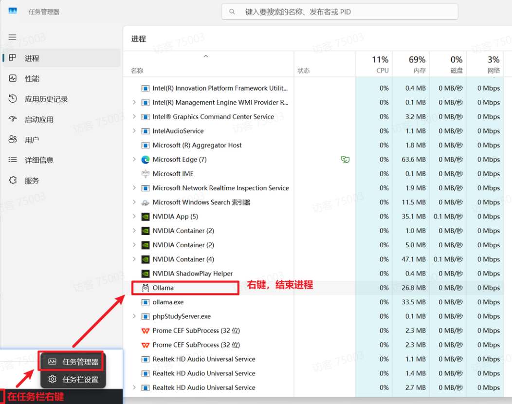Open the hamburger navigation menu
The width and height of the screenshot is (512, 404).
(x=12, y=37)
